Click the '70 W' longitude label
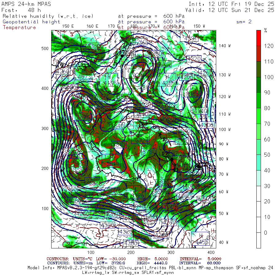The width and height of the screenshot is (276, 276). (x=224, y=174)
